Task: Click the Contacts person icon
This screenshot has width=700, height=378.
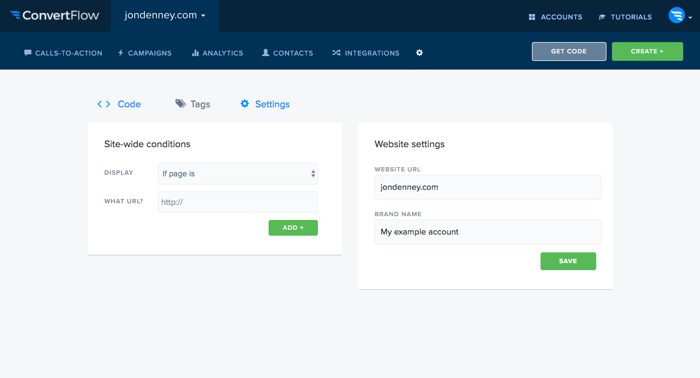Action: tap(265, 53)
